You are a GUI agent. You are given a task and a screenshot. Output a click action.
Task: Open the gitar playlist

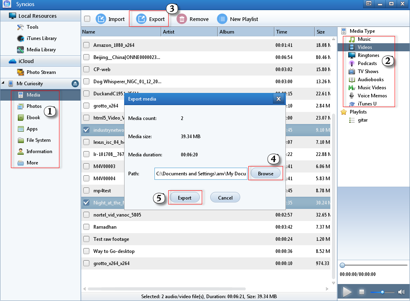[x=362, y=120]
